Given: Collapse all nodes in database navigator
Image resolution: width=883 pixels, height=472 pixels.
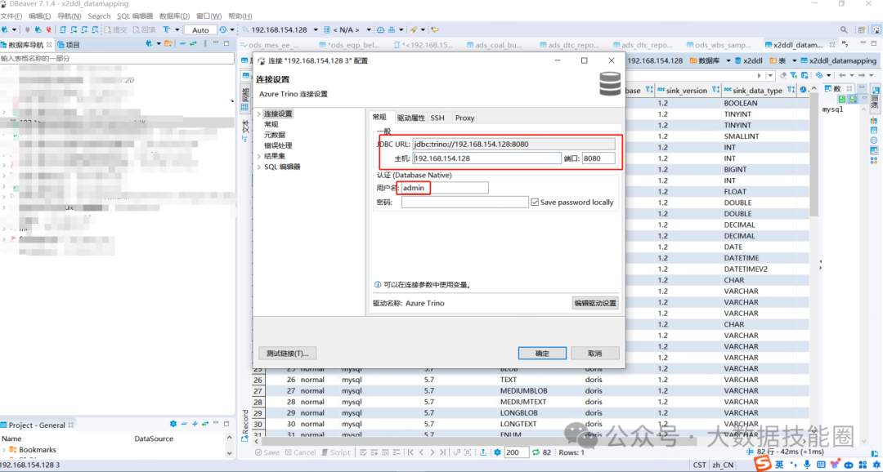Looking at the screenshot, I should tap(183, 44).
